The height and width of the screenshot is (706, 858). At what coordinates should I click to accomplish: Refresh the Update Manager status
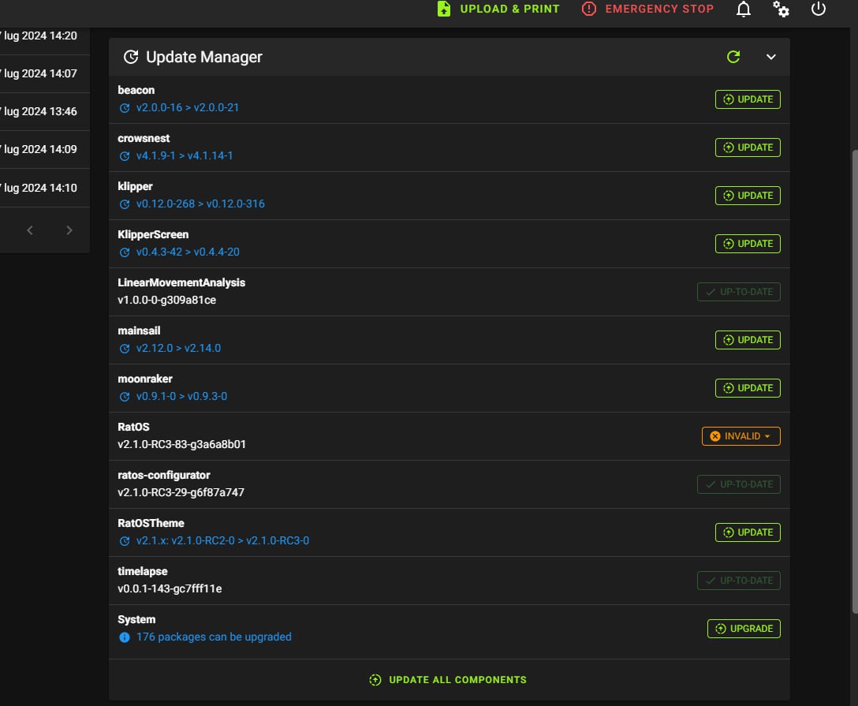(x=733, y=57)
